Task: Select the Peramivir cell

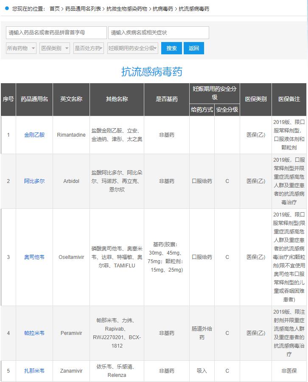Action: point(71,333)
